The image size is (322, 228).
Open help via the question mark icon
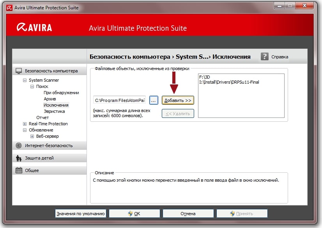tap(264, 56)
